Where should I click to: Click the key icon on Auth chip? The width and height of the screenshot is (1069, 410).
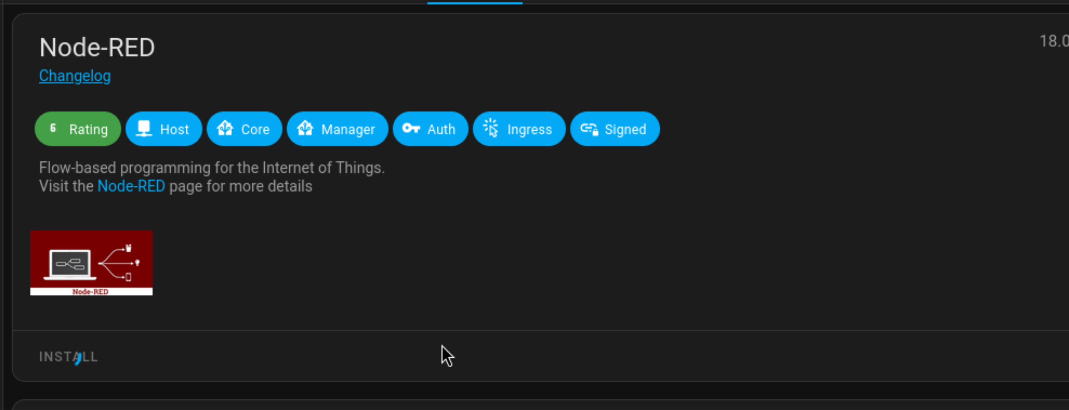(x=411, y=129)
